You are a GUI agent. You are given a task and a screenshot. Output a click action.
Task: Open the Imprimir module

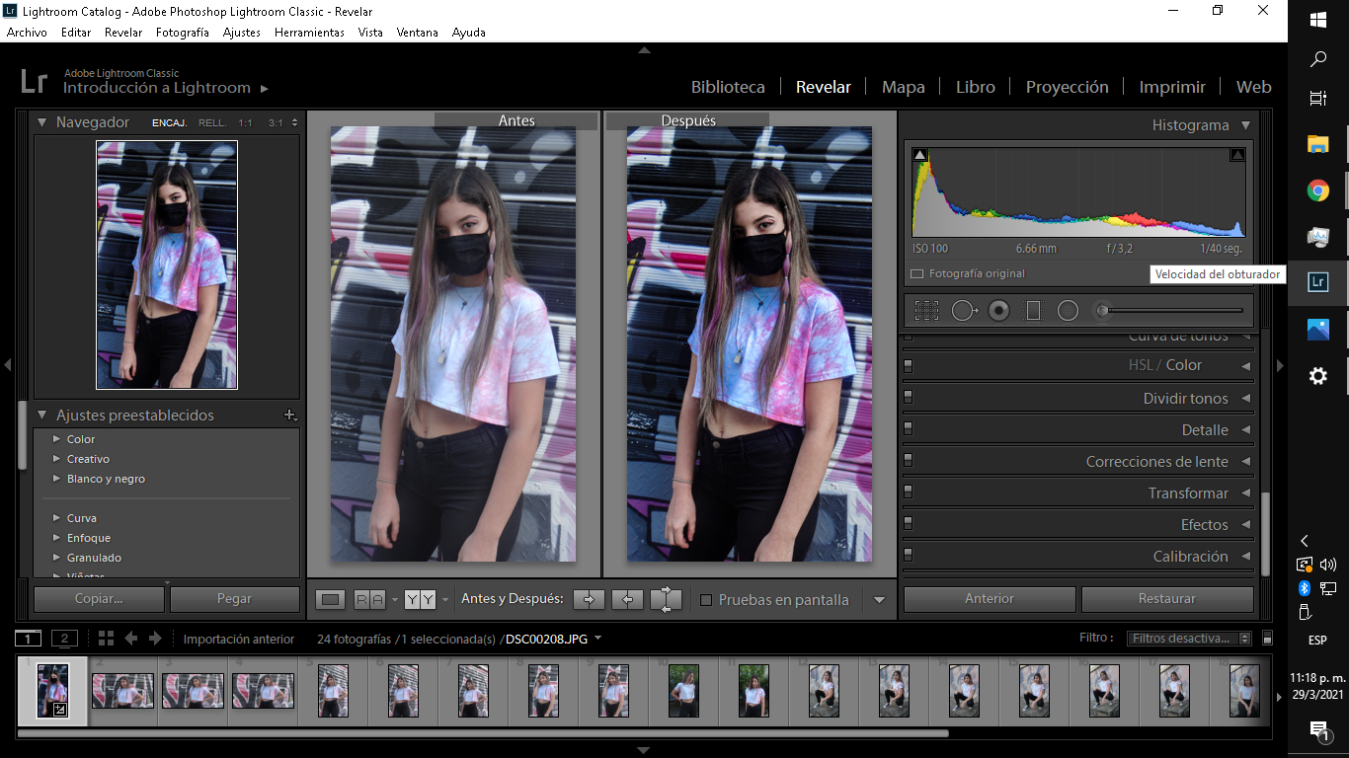(1172, 87)
